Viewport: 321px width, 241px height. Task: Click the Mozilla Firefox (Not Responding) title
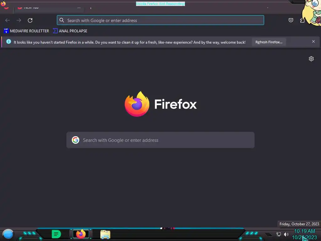[160, 4]
